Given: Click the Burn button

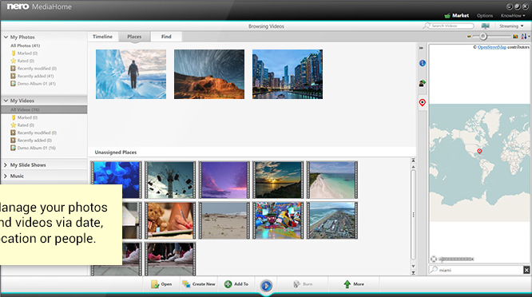Looking at the screenshot, I should click(303, 284).
